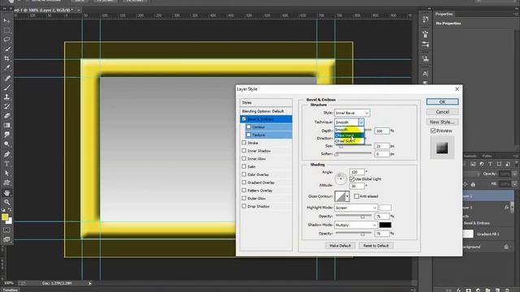This screenshot has width=520, height=292.
Task: Click the fx icon on Layer 1
Action: click(506, 208)
